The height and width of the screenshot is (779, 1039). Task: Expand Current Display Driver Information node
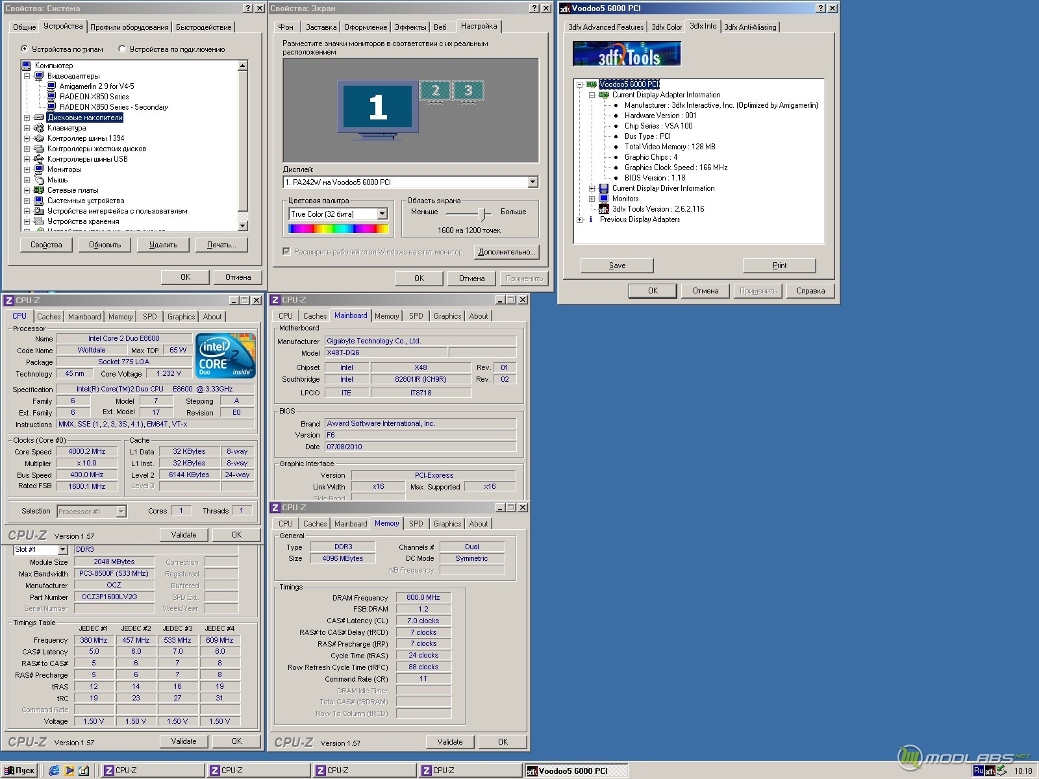pyautogui.click(x=592, y=188)
